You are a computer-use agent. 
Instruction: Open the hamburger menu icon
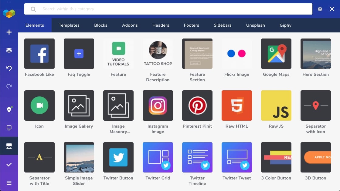(x=9, y=183)
